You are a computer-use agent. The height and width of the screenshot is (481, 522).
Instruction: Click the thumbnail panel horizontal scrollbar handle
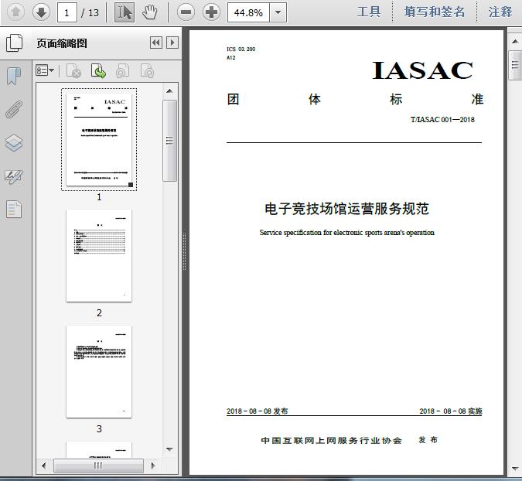pyautogui.click(x=98, y=466)
